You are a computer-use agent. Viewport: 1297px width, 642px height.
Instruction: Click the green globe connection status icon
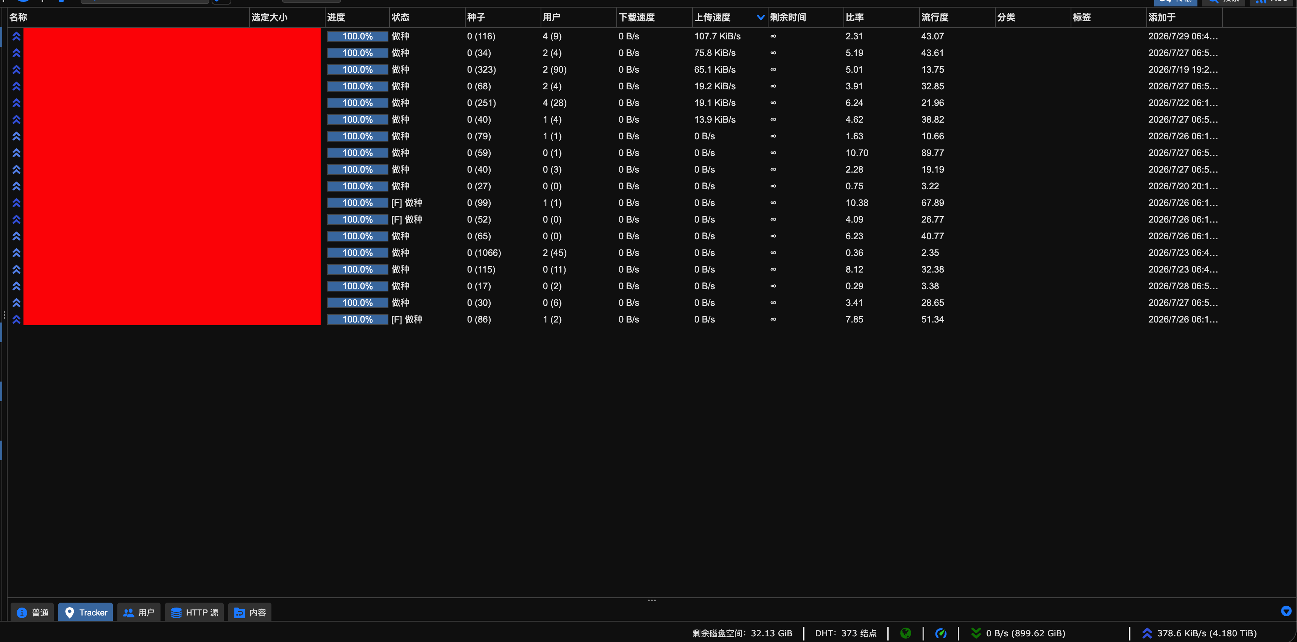click(905, 633)
